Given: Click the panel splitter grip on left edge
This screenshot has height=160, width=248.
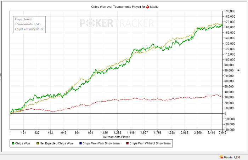Looking at the screenshot, I should point(0,76).
